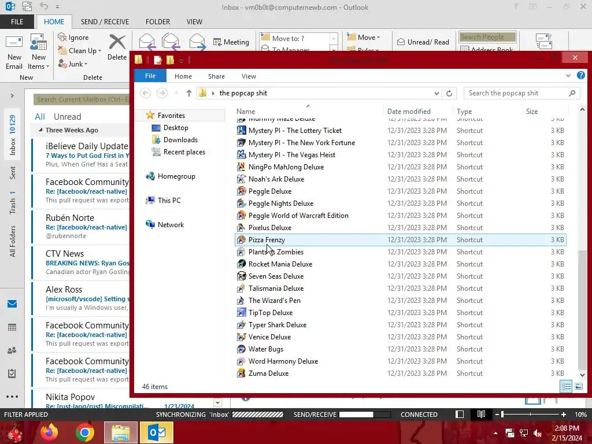The image size is (592, 444).
Task: Open the Explorer quick access toolbar dropdown
Action: 181,60
